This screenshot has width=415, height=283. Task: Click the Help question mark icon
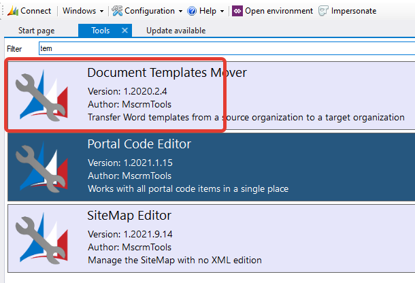(x=192, y=11)
